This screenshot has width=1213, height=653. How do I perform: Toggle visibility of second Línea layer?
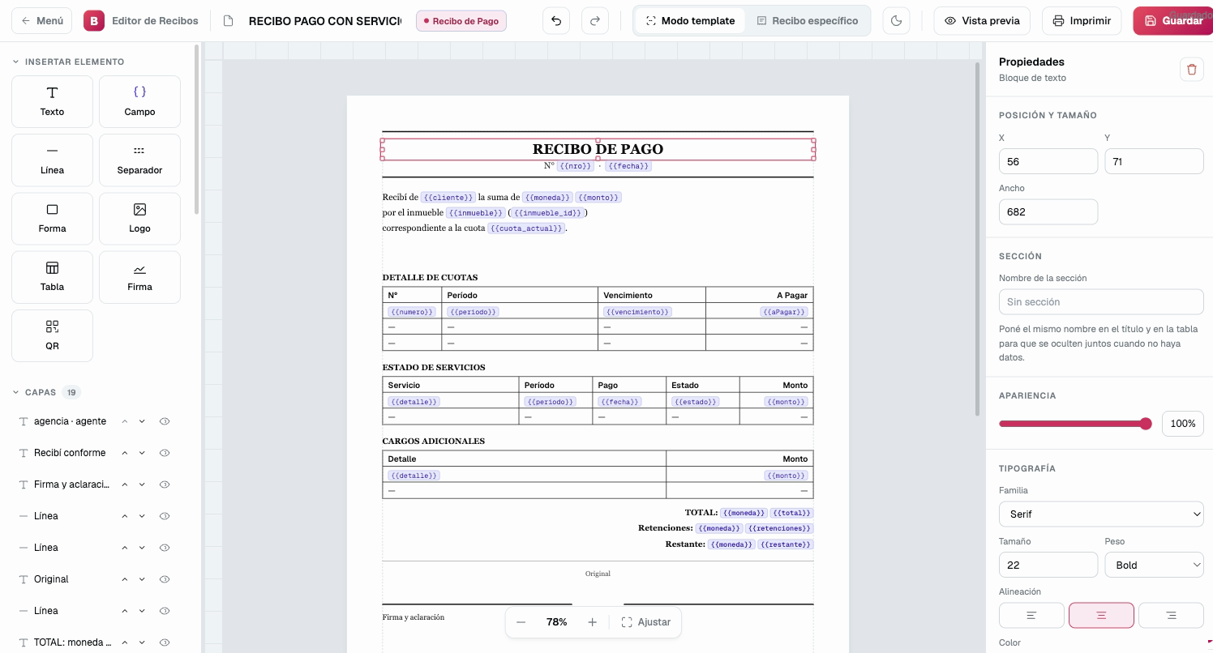(x=165, y=548)
